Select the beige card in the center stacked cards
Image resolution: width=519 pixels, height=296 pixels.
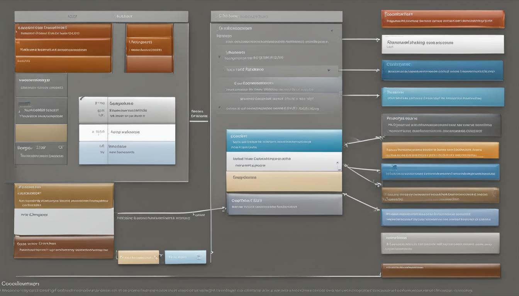[x=284, y=182]
